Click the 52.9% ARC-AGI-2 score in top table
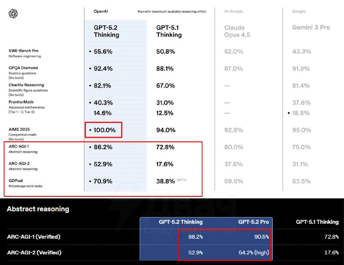The height and width of the screenshot is (265, 344). click(103, 164)
